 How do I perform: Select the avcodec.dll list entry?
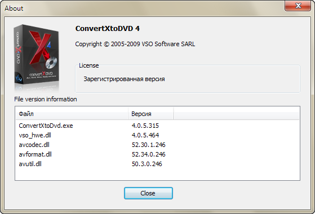[34, 145]
